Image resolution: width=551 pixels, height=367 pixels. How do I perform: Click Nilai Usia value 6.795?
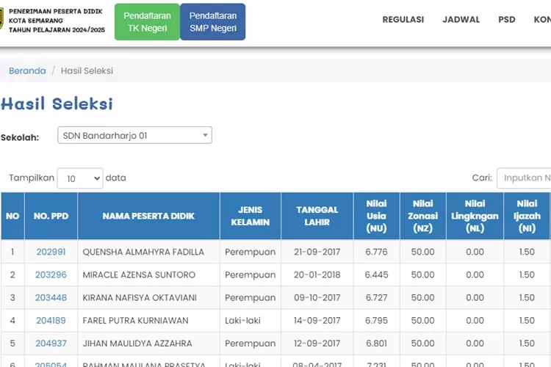pos(376,320)
